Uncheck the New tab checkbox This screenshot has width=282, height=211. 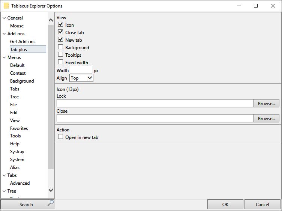pyautogui.click(x=61, y=39)
